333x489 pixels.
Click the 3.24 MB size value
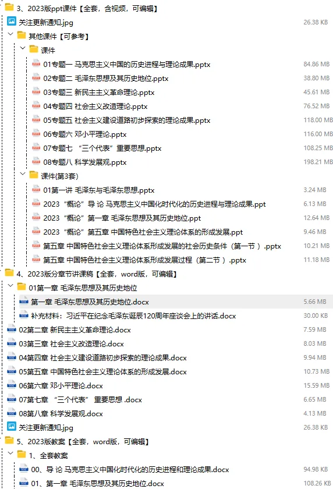[x=315, y=190]
